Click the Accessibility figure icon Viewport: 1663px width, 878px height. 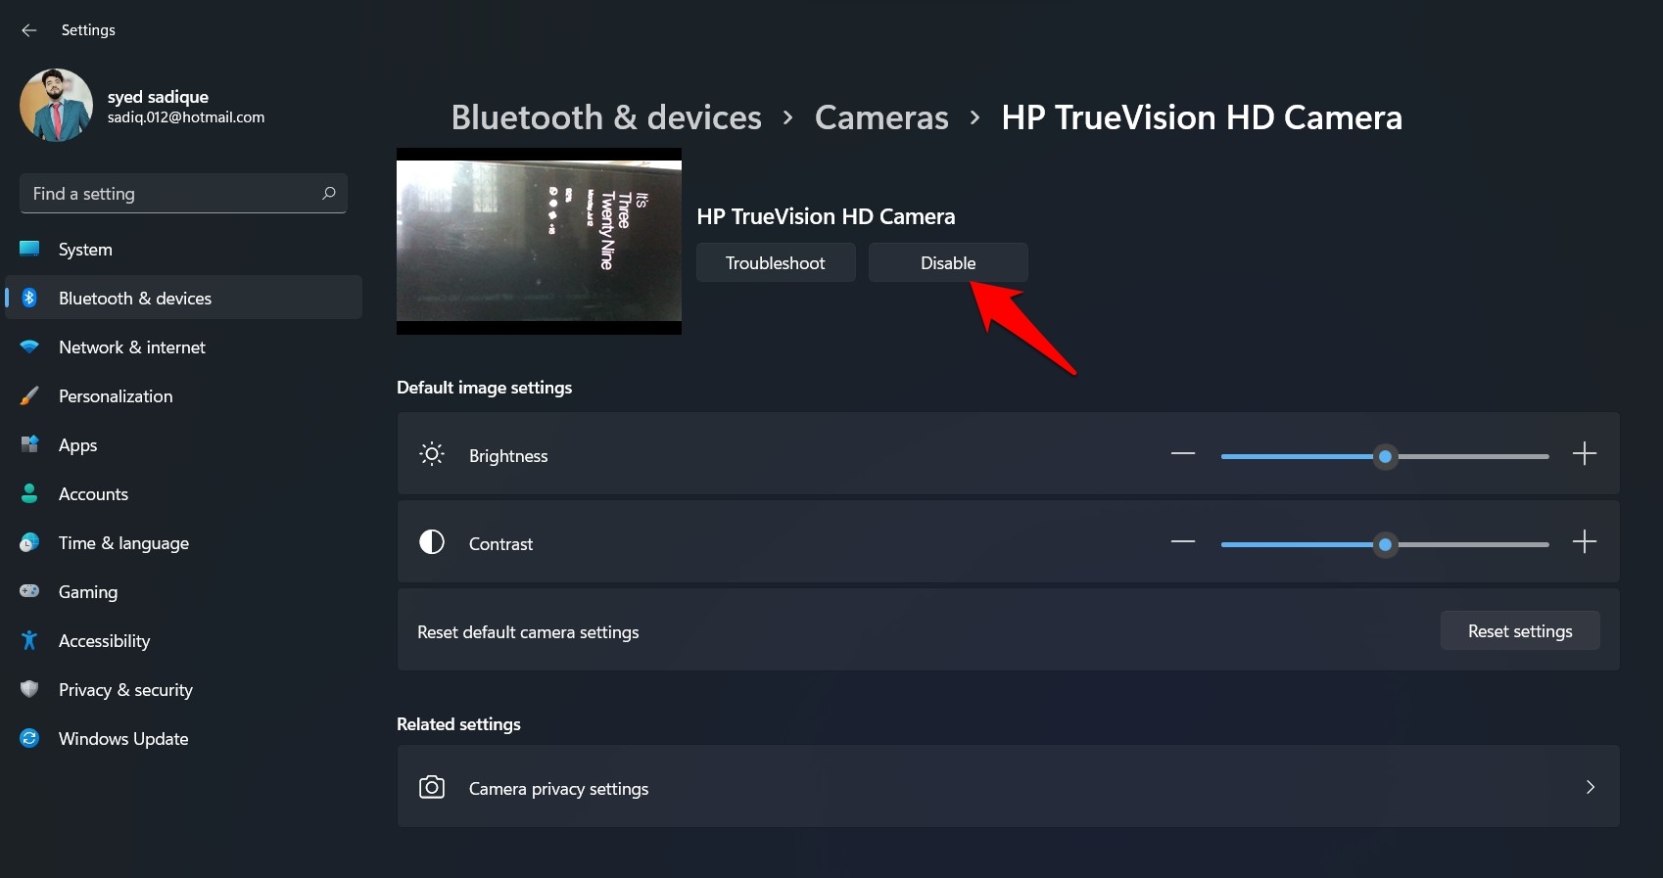[x=29, y=640]
